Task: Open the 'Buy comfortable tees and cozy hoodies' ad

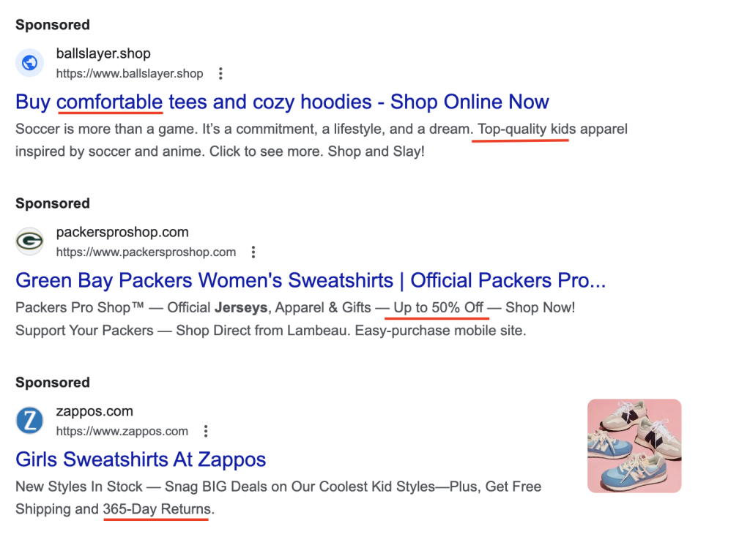Action: (x=282, y=102)
